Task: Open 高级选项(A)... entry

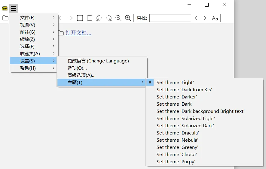Action: [x=102, y=75]
